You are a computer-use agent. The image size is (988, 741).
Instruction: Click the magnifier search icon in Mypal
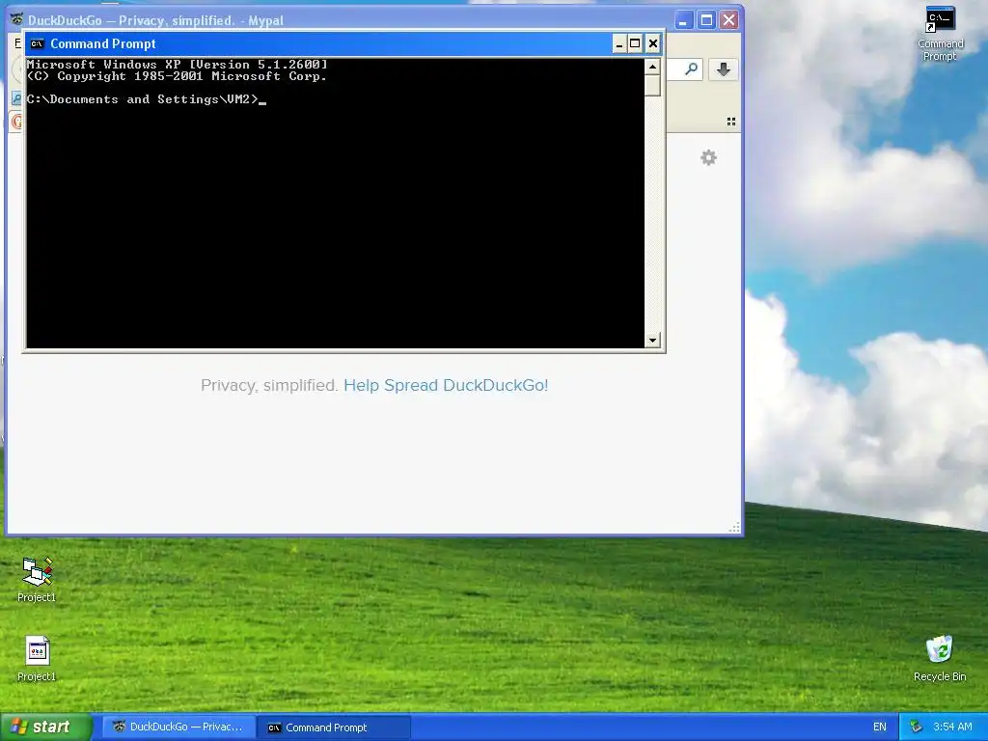pyautogui.click(x=691, y=69)
